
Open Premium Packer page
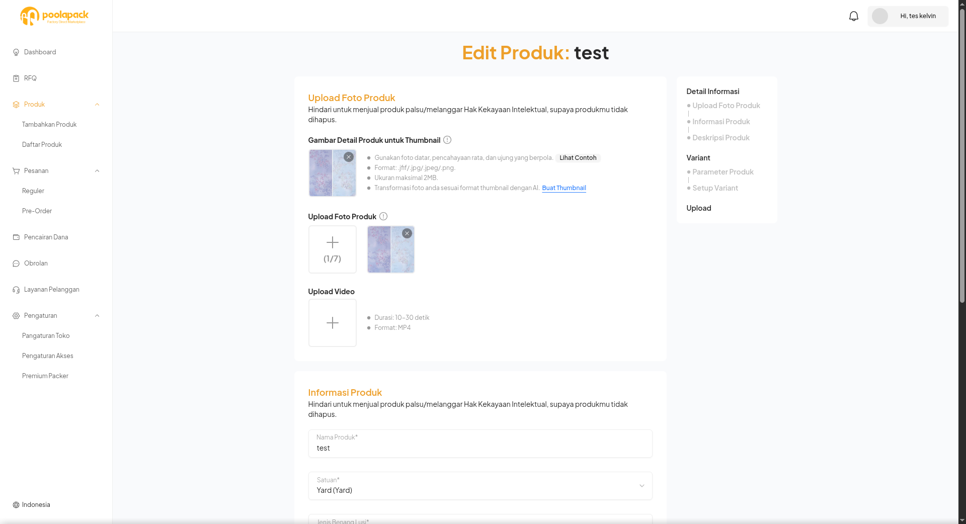[45, 376]
